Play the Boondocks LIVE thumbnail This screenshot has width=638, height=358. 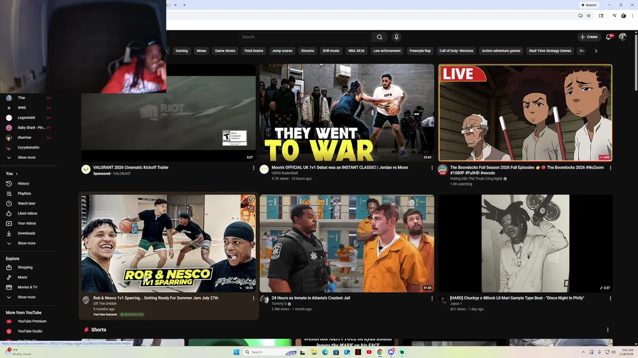coord(525,113)
